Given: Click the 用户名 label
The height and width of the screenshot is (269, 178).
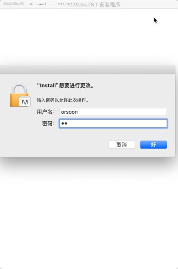Looking at the screenshot, I should [x=45, y=112].
